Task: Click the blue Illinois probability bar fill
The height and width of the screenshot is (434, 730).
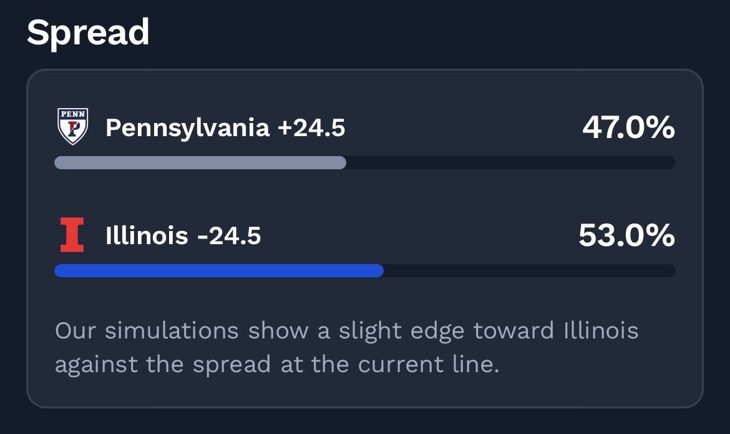Action: point(218,270)
